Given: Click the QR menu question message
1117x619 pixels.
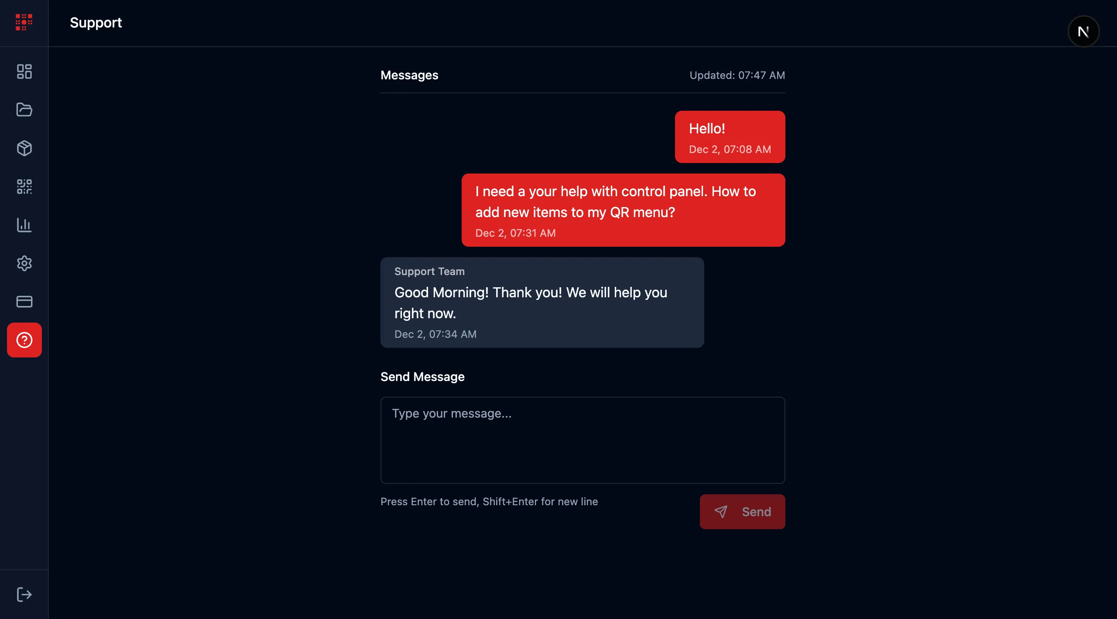Looking at the screenshot, I should click(x=623, y=210).
